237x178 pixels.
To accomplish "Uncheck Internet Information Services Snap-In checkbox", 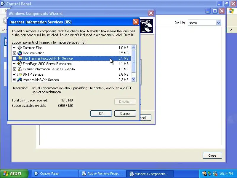I will coord(14,69).
